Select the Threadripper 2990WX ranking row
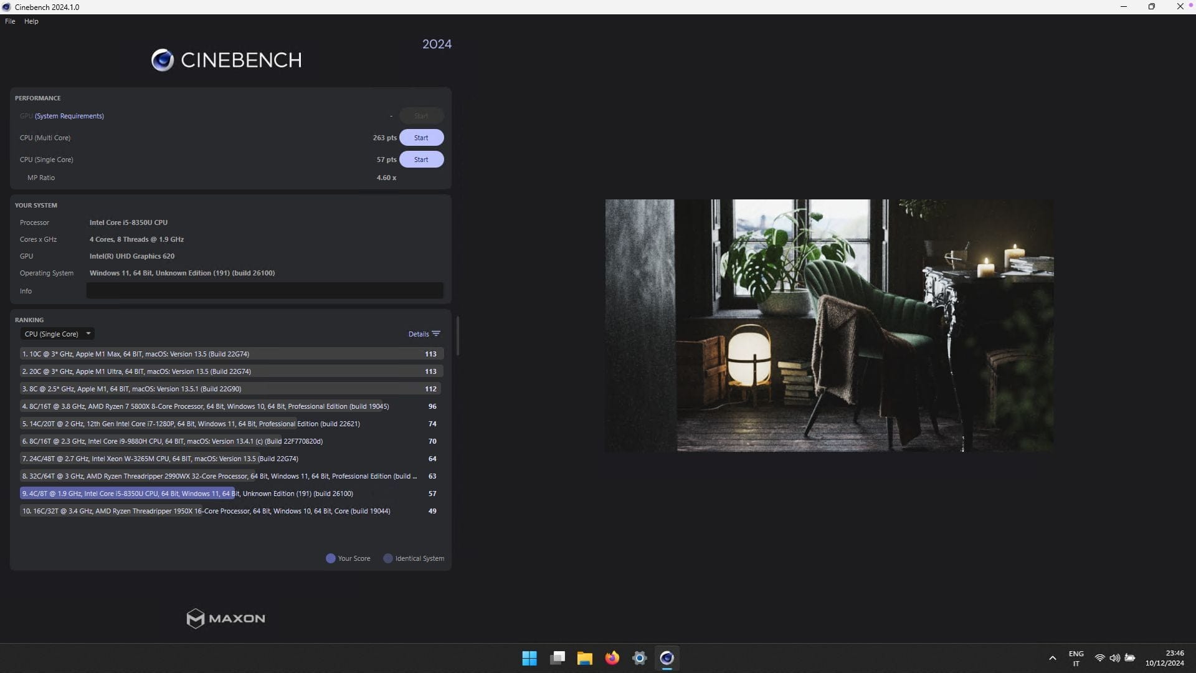 [231, 476]
